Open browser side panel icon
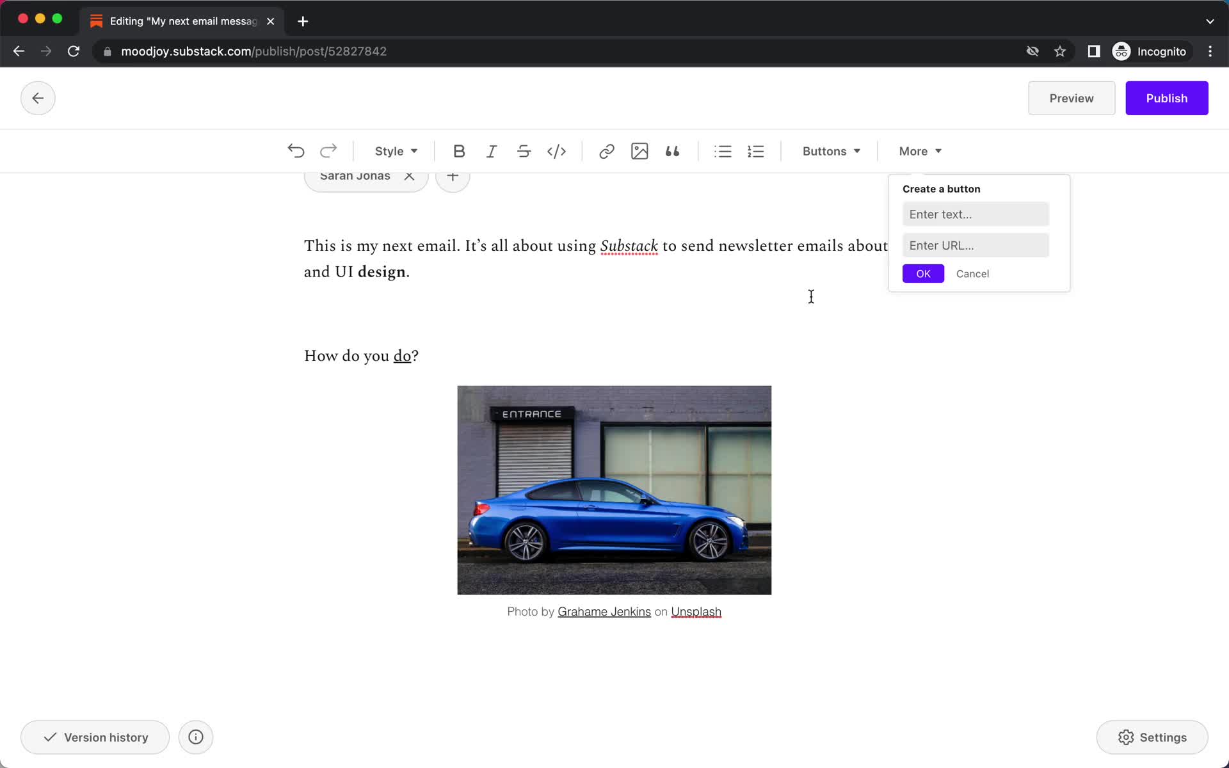This screenshot has height=768, width=1229. click(1093, 51)
